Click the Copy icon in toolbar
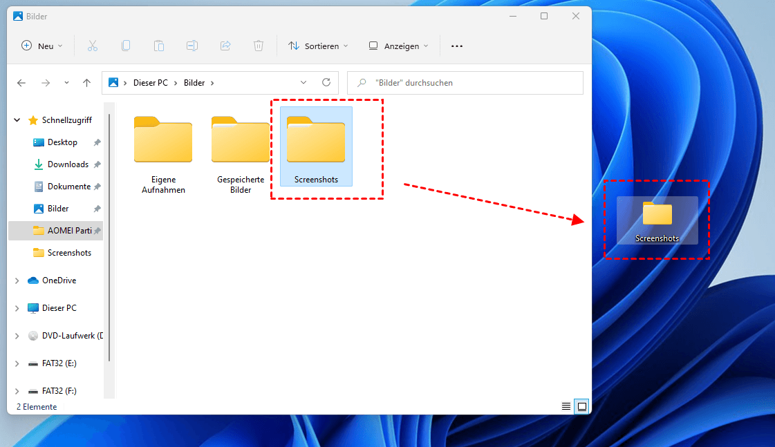 tap(126, 46)
